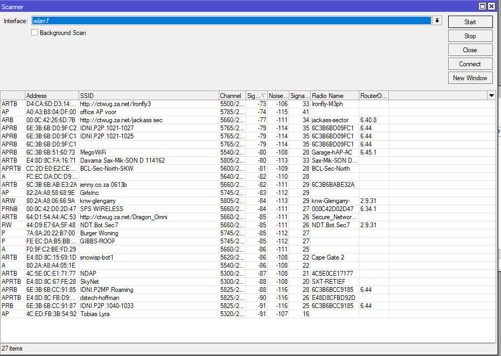Click address FC:EC:DA:DC:D9 row
This screenshot has height=356, width=501.
pos(248,177)
